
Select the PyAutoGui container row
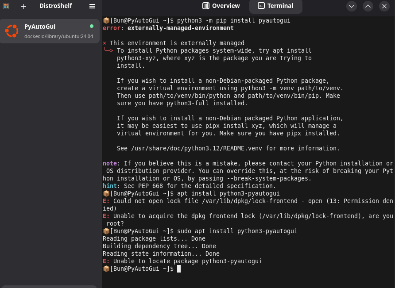(x=50, y=31)
